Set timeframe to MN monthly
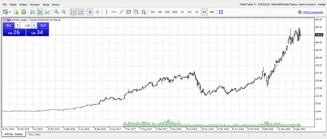The image size is (327, 139). [x=212, y=12]
